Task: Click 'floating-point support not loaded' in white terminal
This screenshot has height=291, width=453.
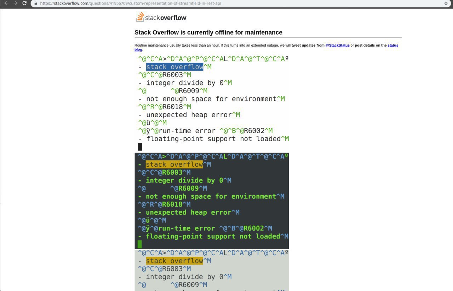Action: point(213,139)
